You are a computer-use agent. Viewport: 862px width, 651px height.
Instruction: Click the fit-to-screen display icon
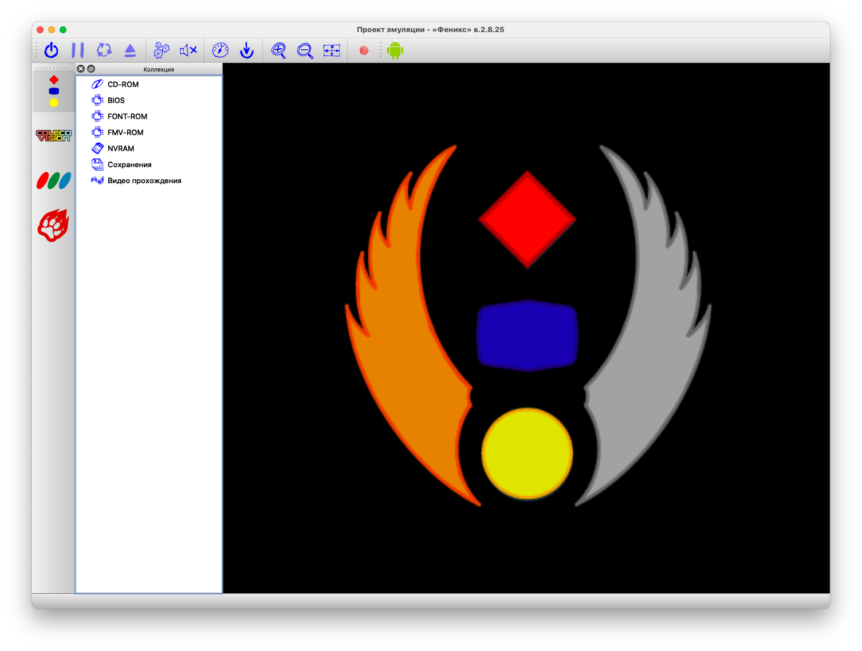click(331, 50)
